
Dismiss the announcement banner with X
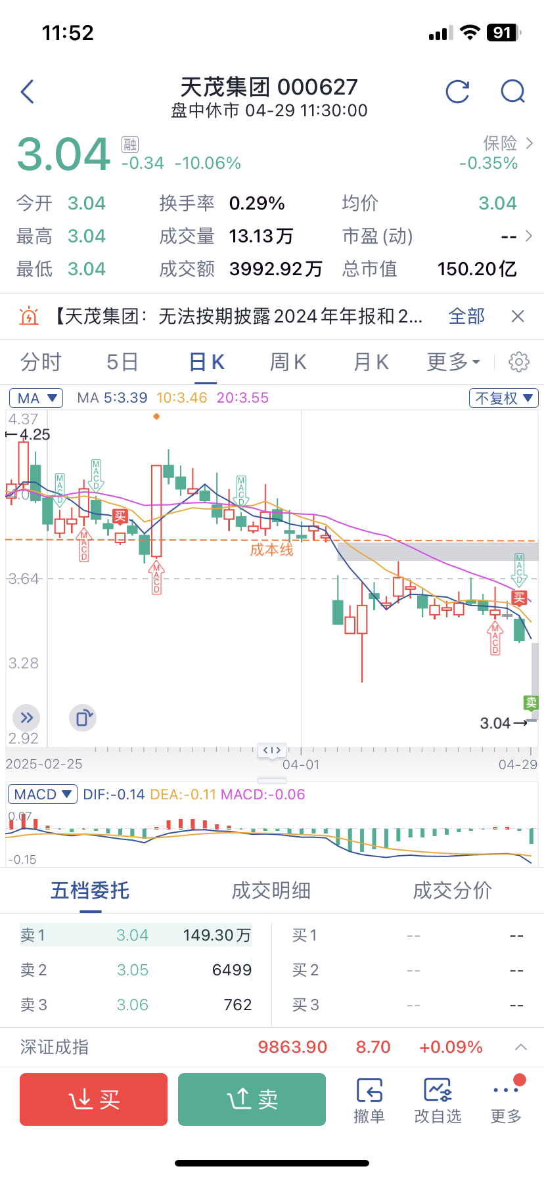coord(518,317)
